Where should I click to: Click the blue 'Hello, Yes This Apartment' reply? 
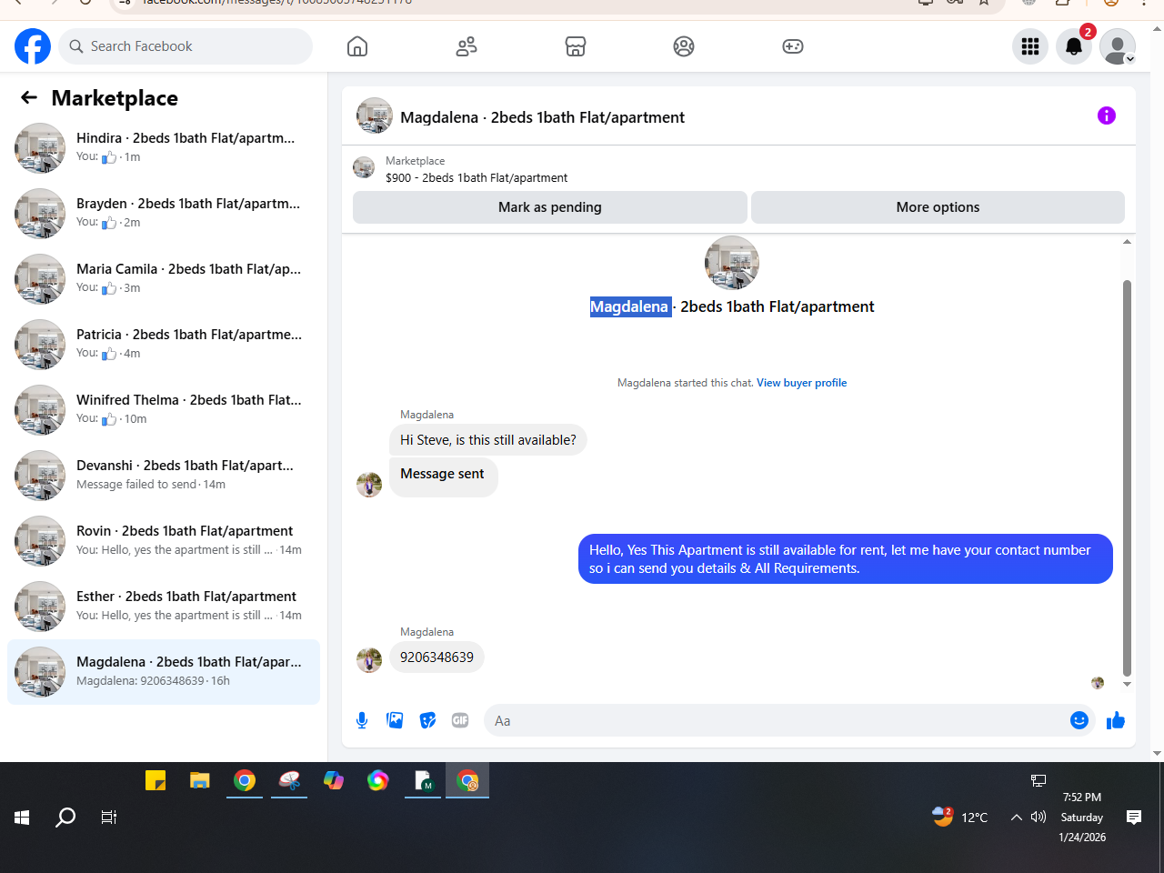click(846, 559)
